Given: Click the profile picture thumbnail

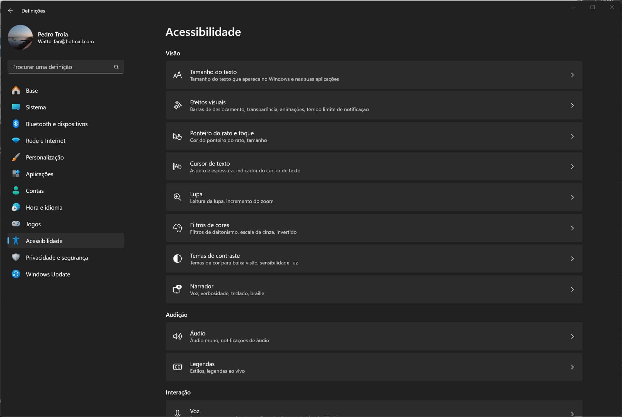Looking at the screenshot, I should pyautogui.click(x=20, y=38).
